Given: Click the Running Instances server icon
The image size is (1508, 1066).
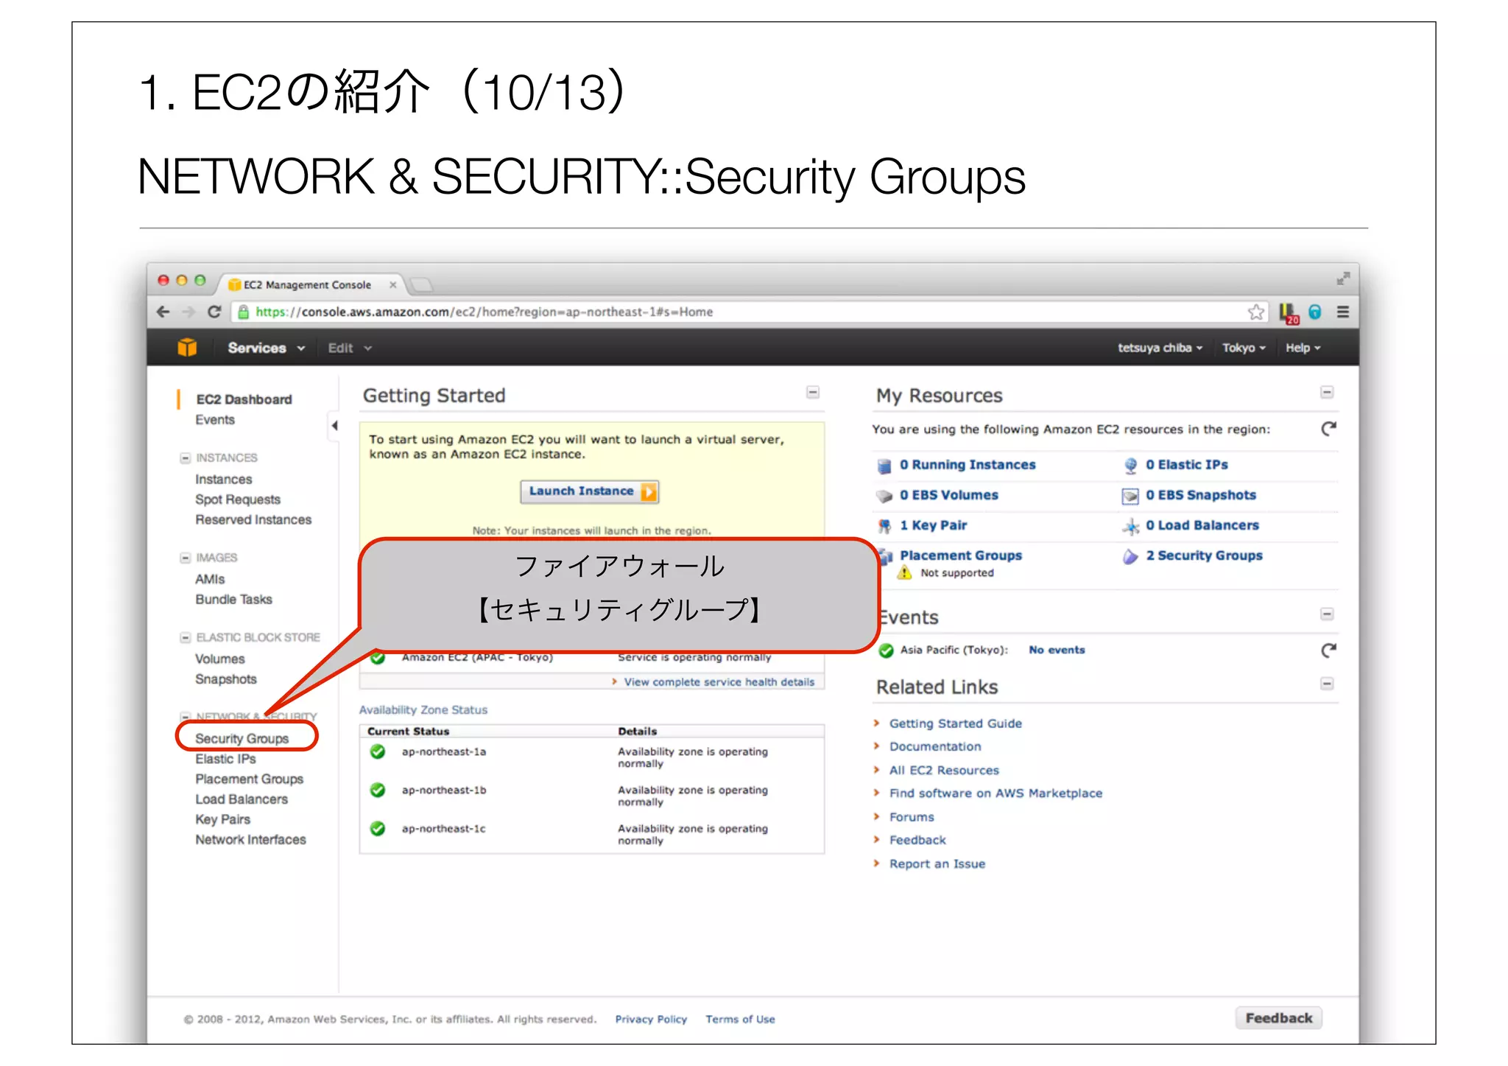Looking at the screenshot, I should coord(884,466).
